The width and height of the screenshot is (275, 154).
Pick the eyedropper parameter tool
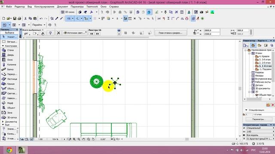coord(57,18)
